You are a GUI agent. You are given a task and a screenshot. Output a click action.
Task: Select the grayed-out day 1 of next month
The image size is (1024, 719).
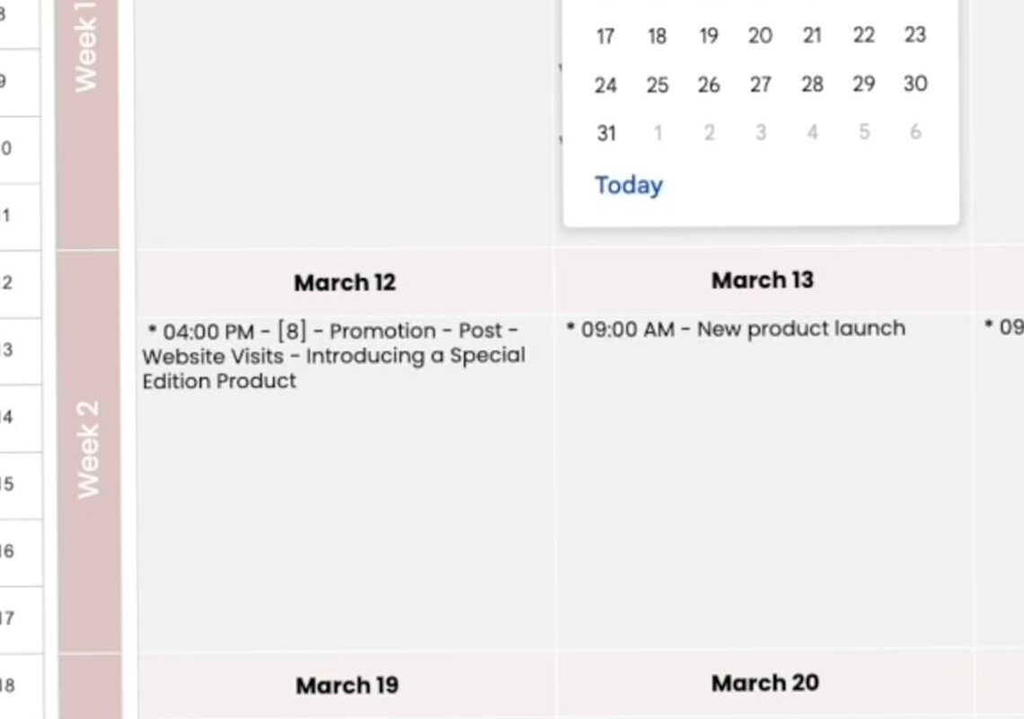[658, 132]
